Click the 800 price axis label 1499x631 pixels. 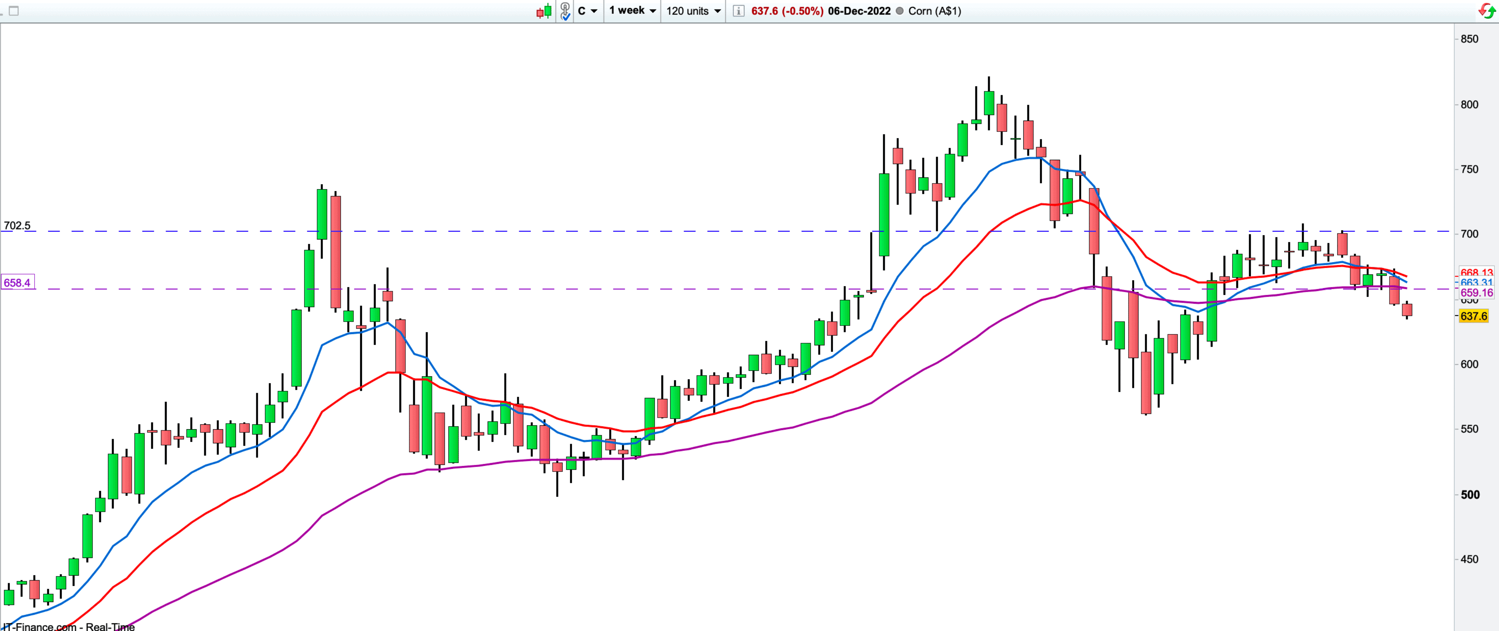point(1469,105)
